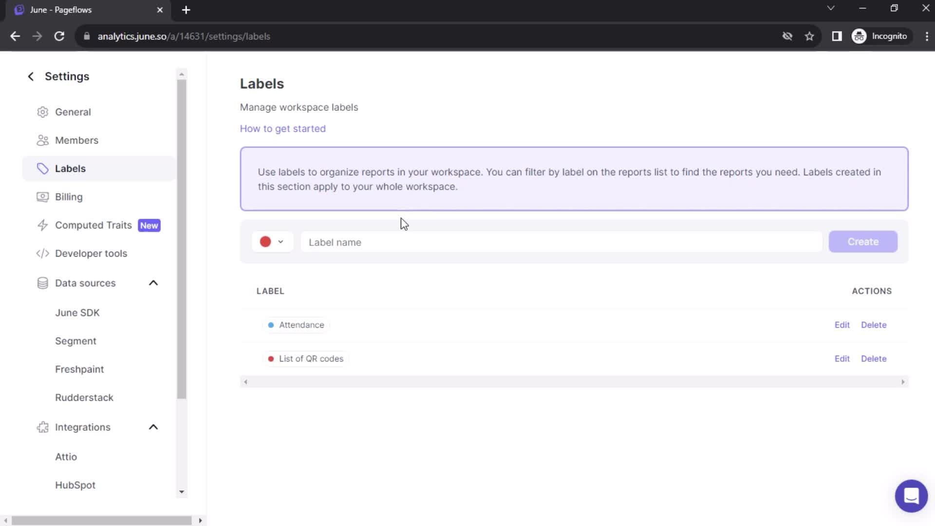This screenshot has height=526, width=935.
Task: Click the Billing settings icon
Action: (42, 197)
